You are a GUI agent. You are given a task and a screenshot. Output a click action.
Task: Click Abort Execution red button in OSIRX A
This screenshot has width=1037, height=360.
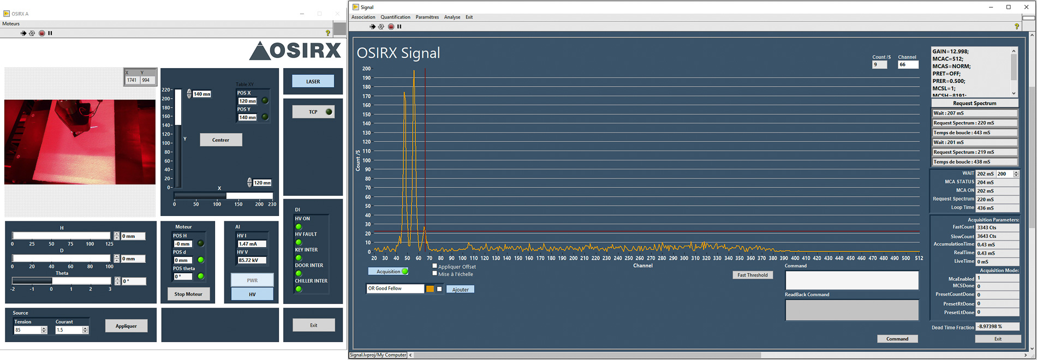point(41,33)
